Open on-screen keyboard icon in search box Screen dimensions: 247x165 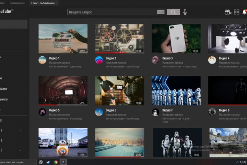(x=161, y=12)
